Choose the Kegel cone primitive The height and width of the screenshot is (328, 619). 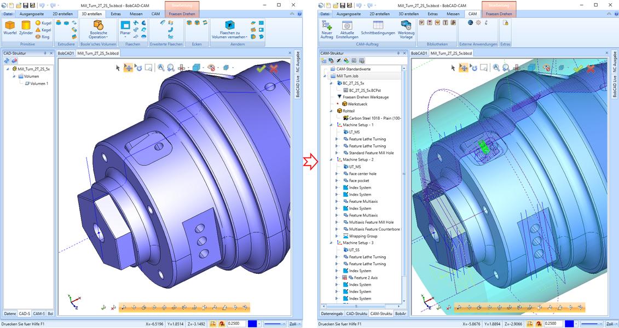click(x=43, y=30)
